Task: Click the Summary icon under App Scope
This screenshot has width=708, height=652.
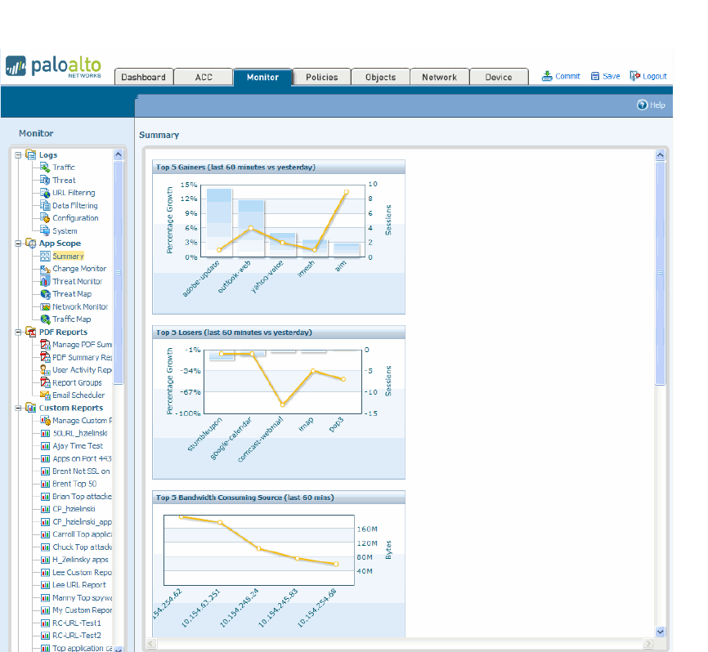Action: click(x=45, y=257)
